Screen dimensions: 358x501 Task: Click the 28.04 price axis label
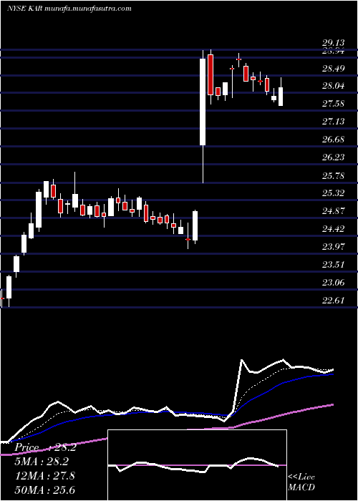[x=333, y=86]
